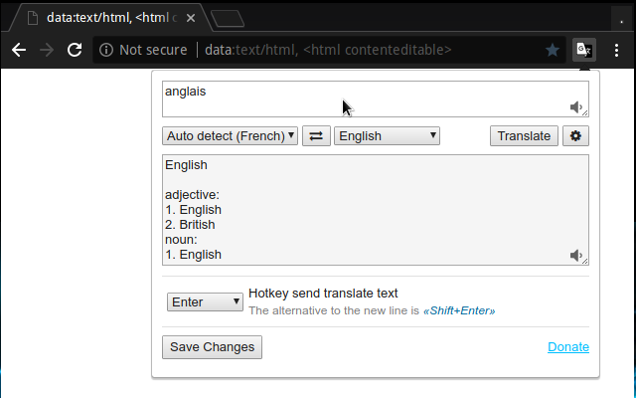Click the swap languages arrows button

(x=316, y=136)
